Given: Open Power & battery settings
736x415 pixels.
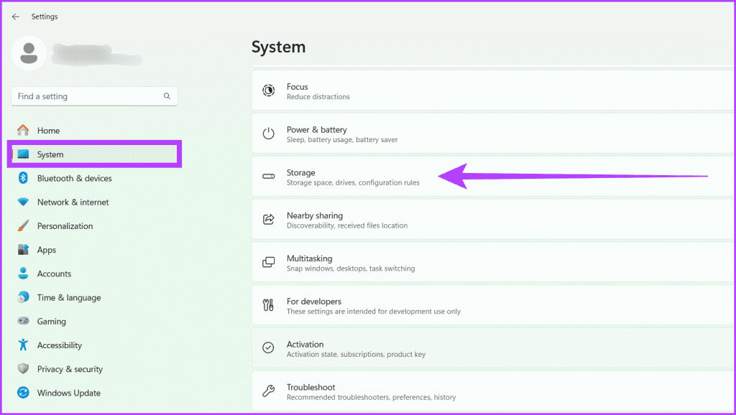Looking at the screenshot, I should pyautogui.click(x=493, y=134).
